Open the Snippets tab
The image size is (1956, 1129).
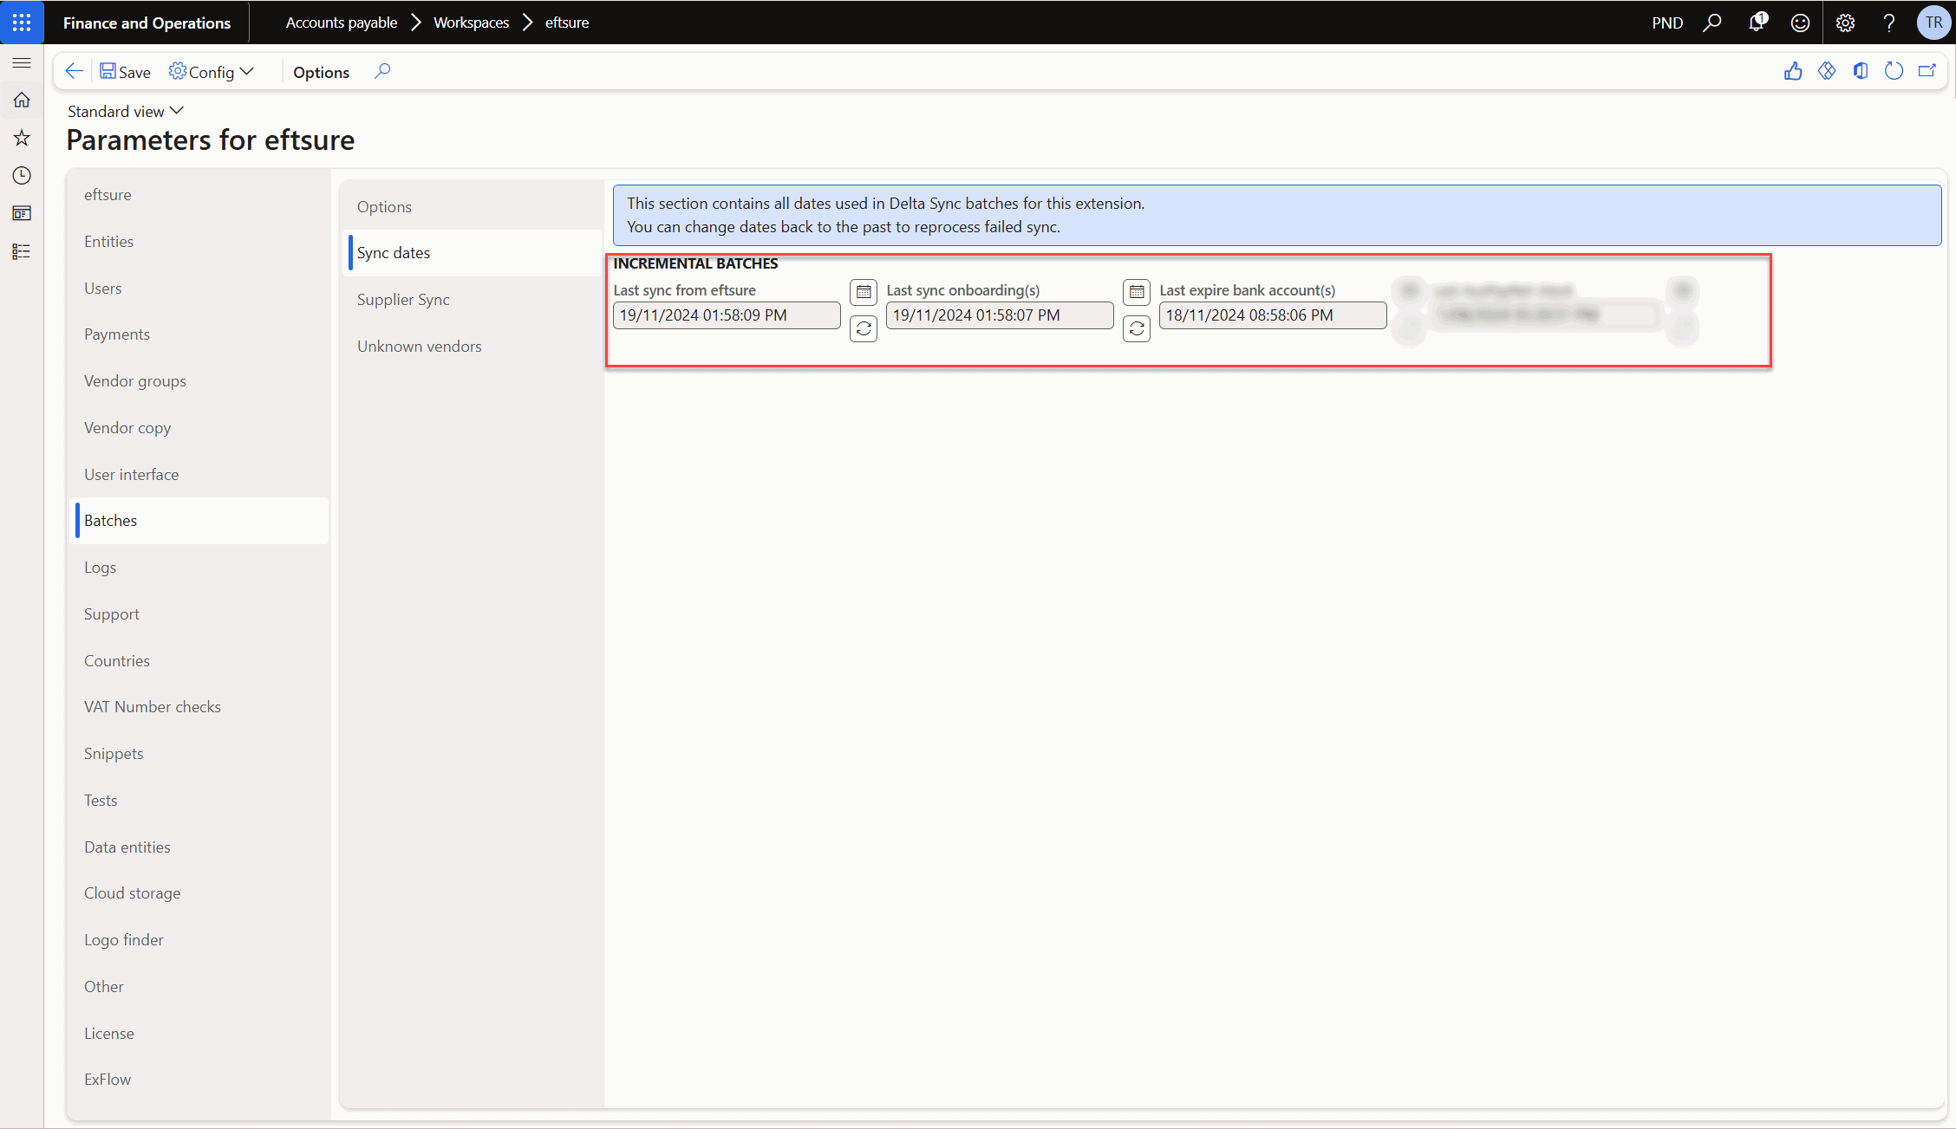coord(199,754)
